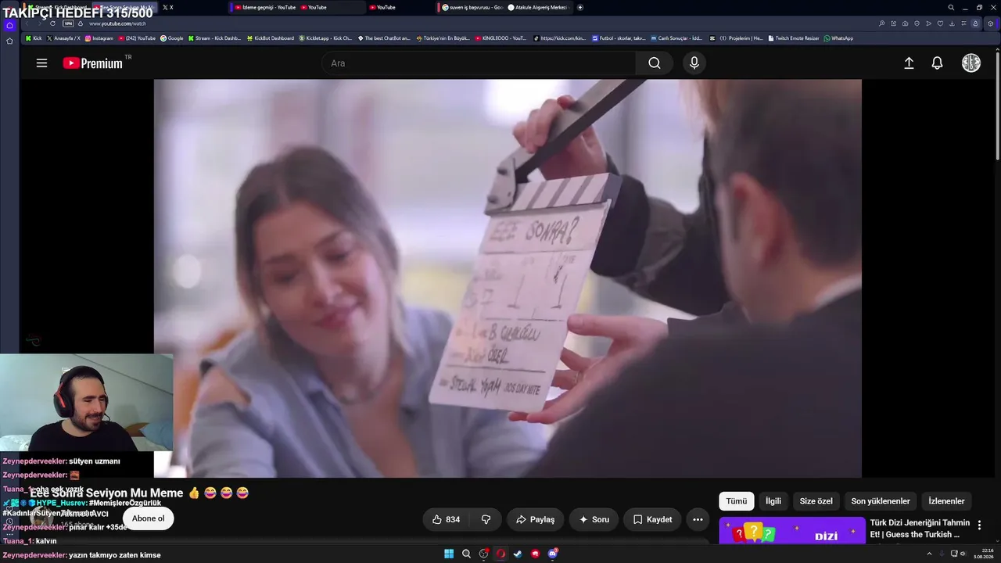Select the Son yüklenenler filter chip
Image resolution: width=1001 pixels, height=563 pixels.
coord(881,501)
